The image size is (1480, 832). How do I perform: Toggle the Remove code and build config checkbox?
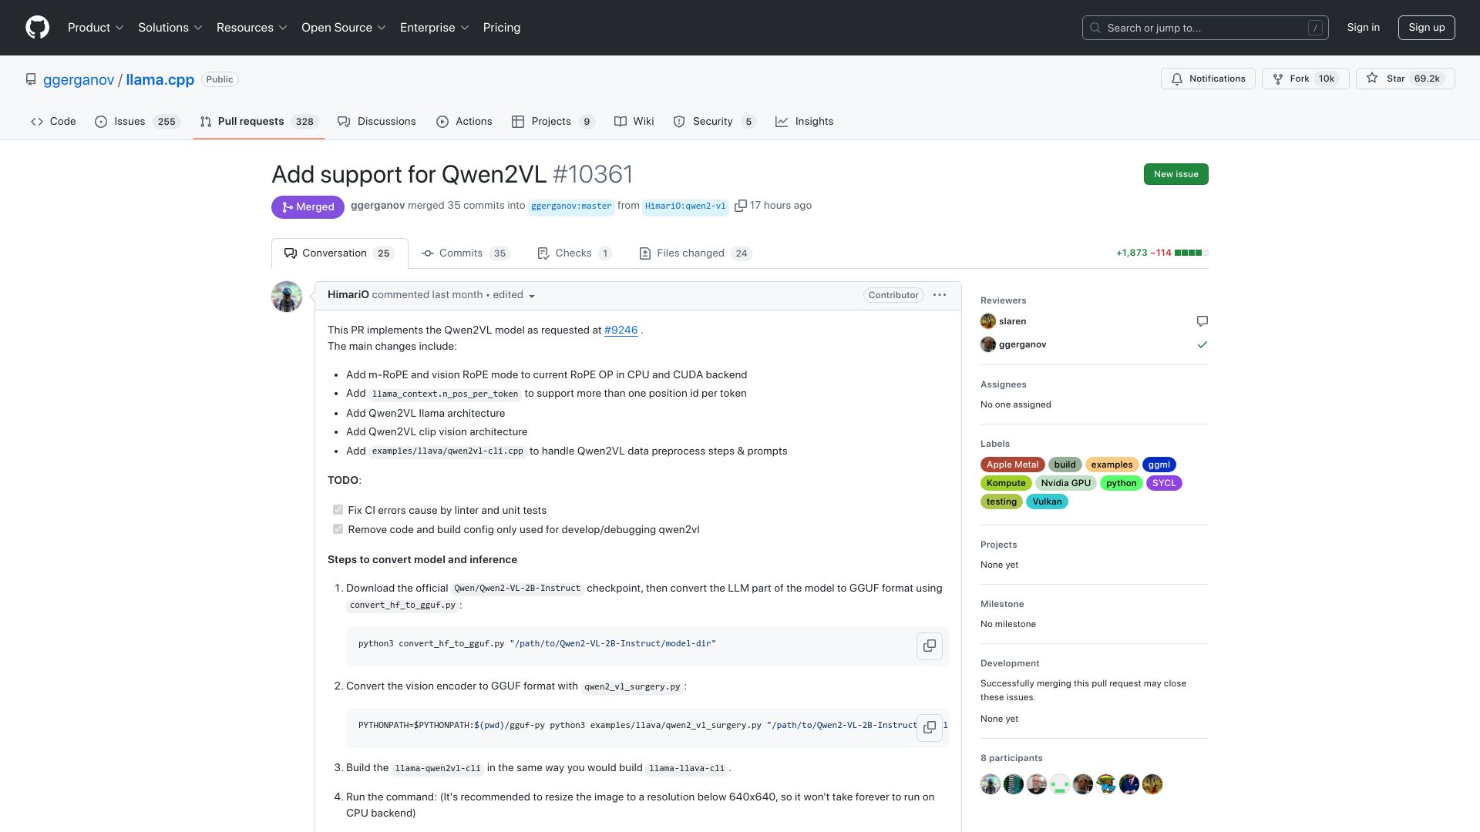338,529
